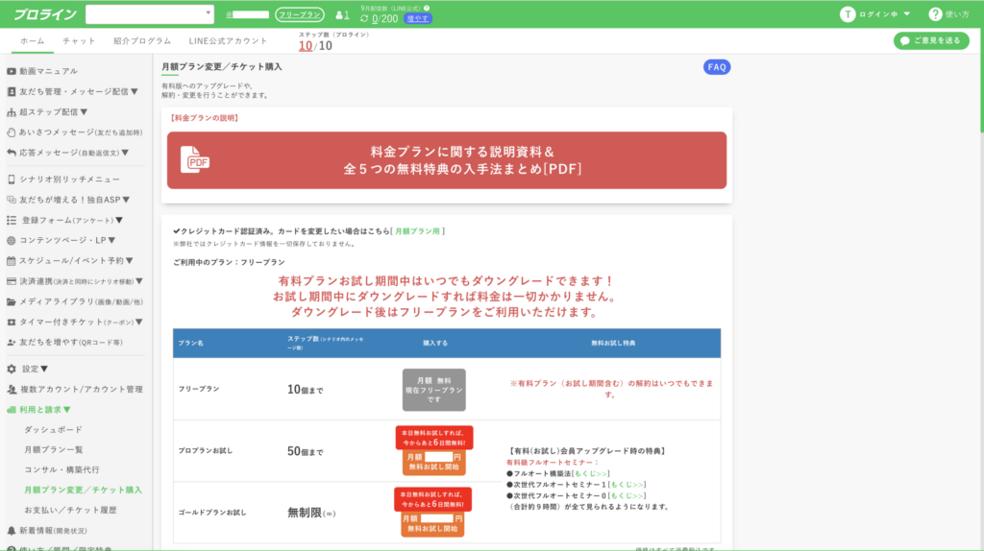
Task: Click the 増やす button next to delivery count
Action: point(418,19)
